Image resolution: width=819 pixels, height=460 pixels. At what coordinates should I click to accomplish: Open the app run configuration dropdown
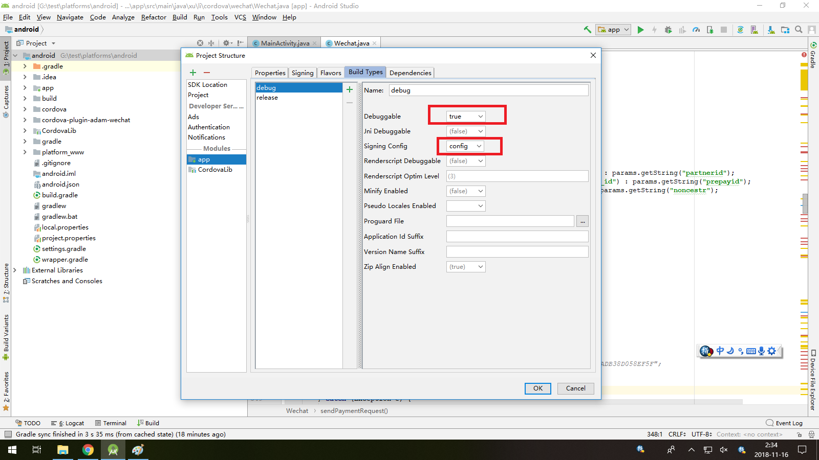[613, 30]
